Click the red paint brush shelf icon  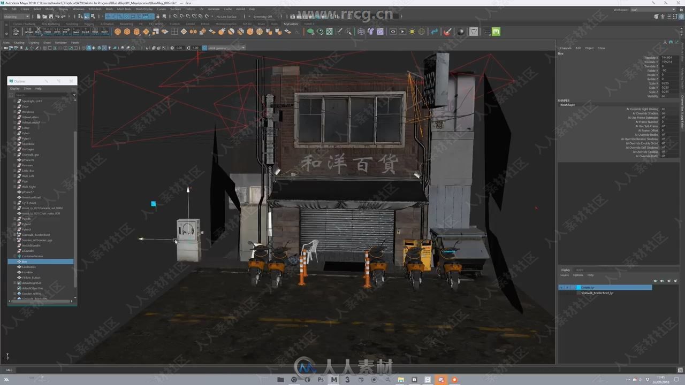[447, 32]
